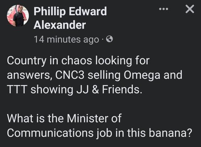Open the post options three-dot menu

tap(163, 9)
